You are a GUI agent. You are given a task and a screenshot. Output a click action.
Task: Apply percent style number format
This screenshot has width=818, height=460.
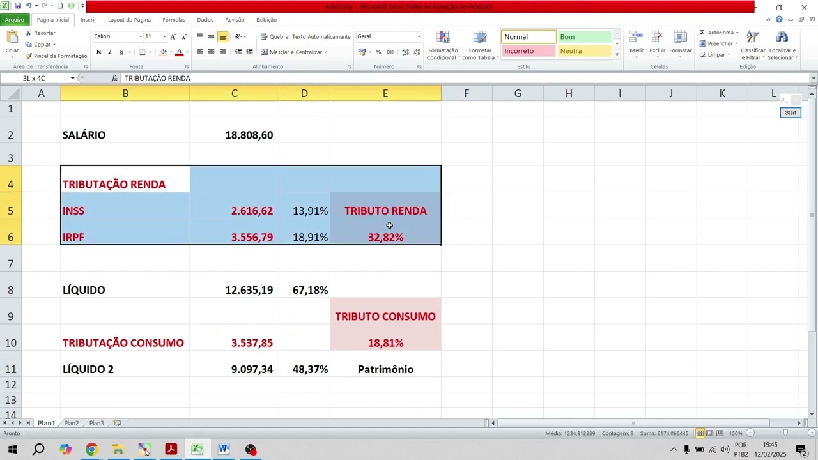pos(378,52)
